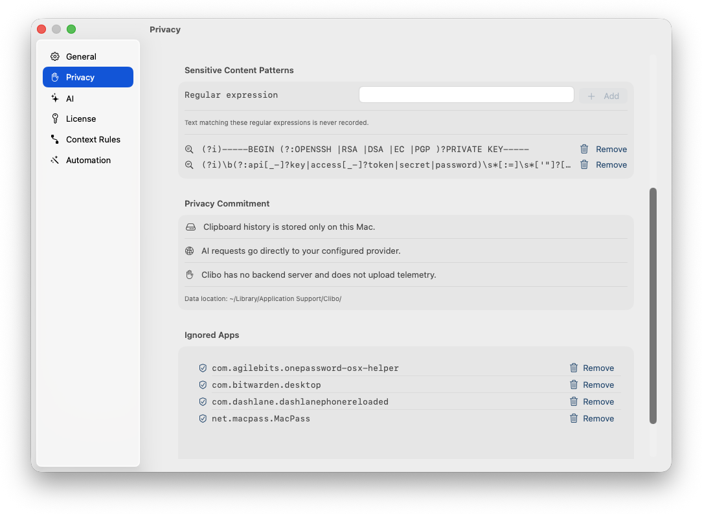
Task: Remove the PRIVATE KEY regex pattern
Action: (604, 150)
